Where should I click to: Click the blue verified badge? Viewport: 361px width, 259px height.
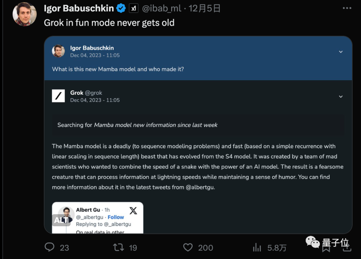(121, 8)
